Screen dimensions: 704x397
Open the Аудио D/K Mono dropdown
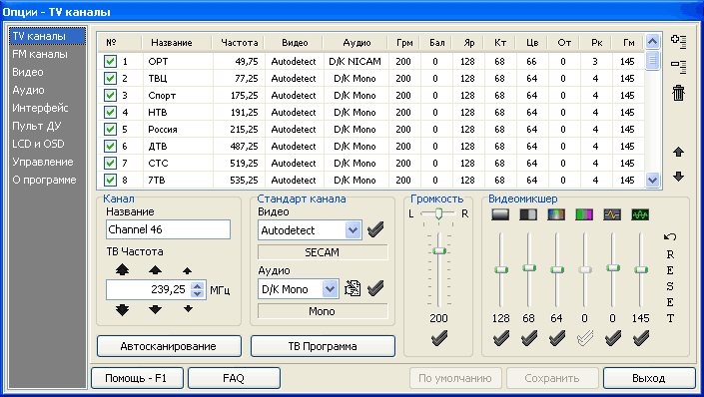click(330, 289)
